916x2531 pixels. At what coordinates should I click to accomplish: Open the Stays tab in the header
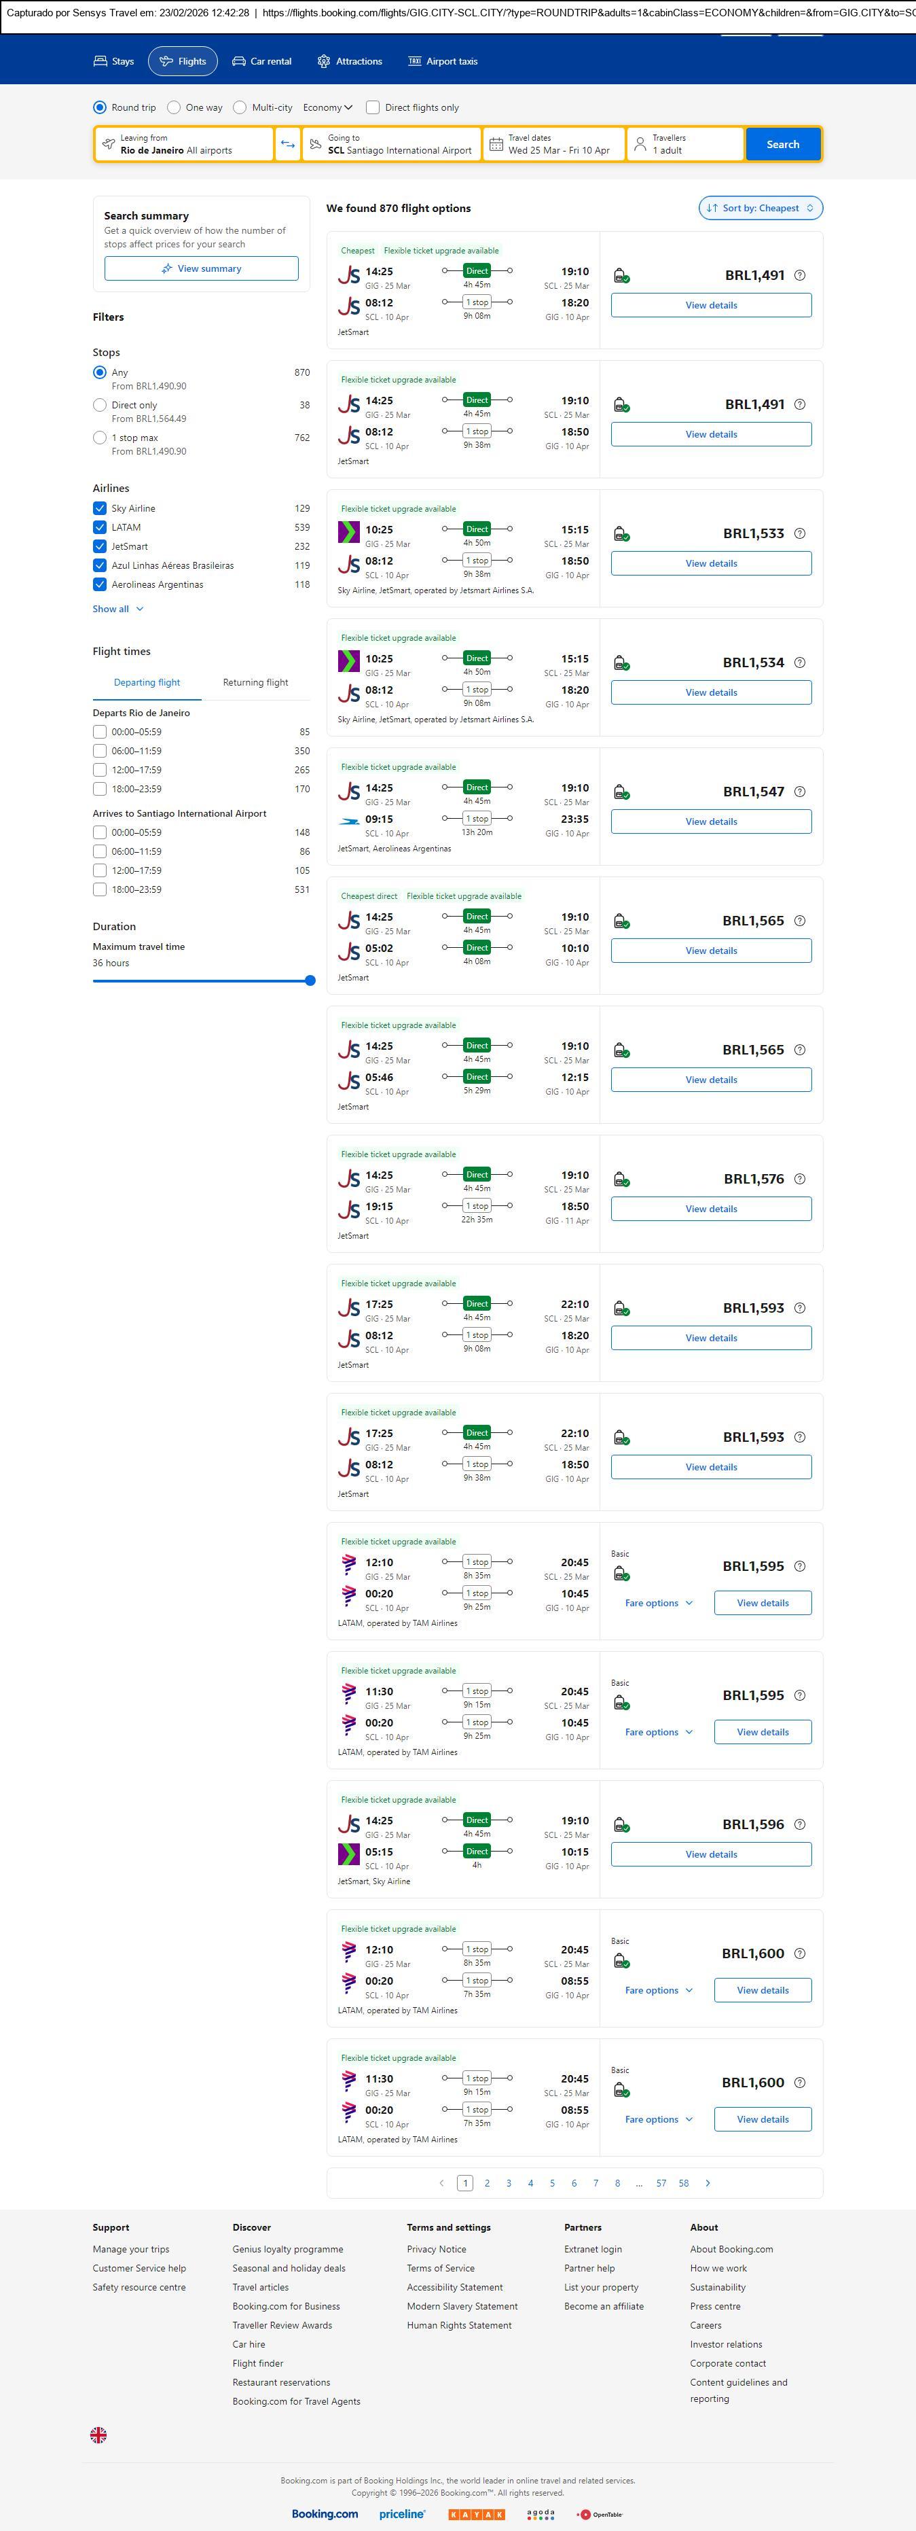[114, 61]
